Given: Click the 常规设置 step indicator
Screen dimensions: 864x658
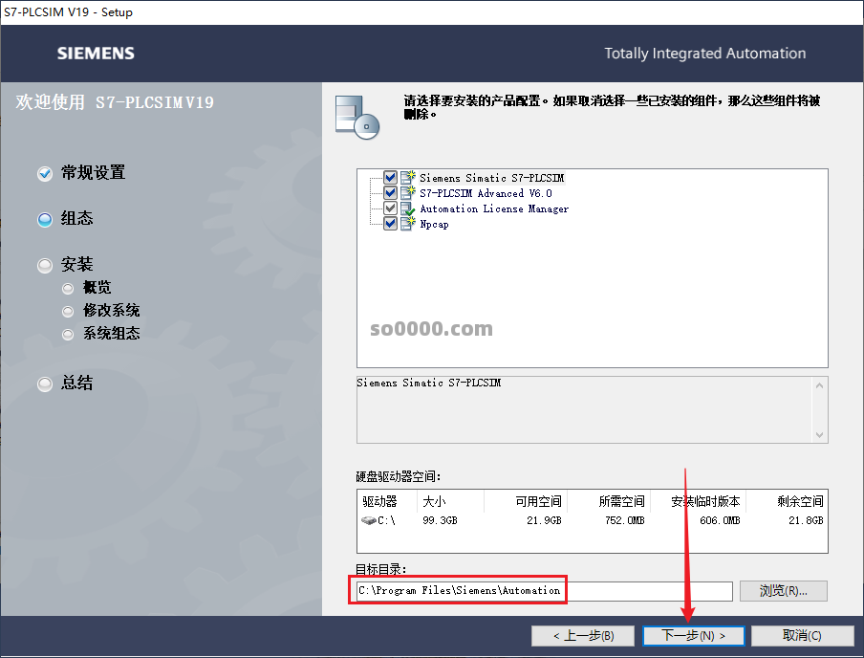Looking at the screenshot, I should coord(45,174).
